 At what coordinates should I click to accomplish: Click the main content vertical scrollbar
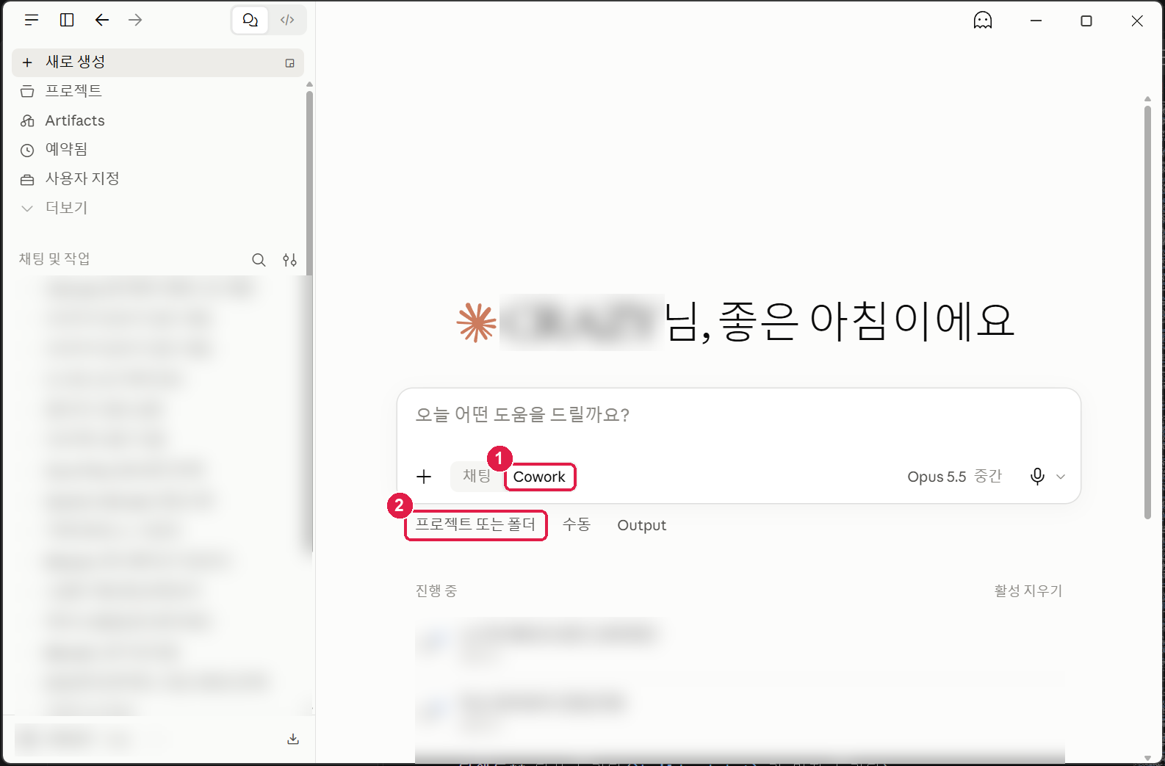[x=1147, y=312]
